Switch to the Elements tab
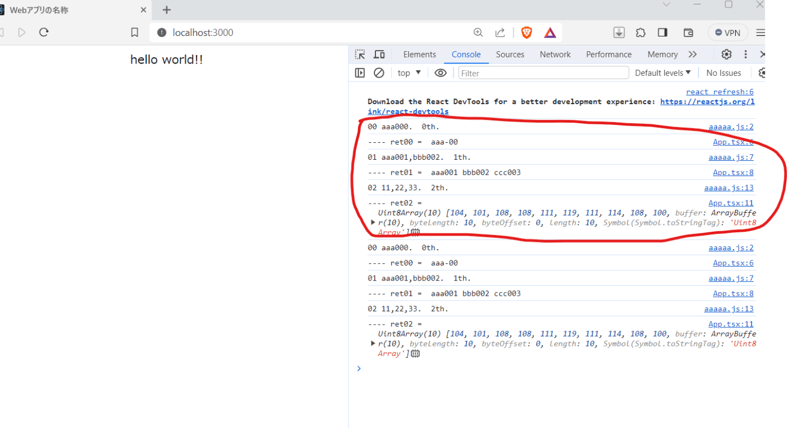The image size is (788, 428). tap(419, 54)
